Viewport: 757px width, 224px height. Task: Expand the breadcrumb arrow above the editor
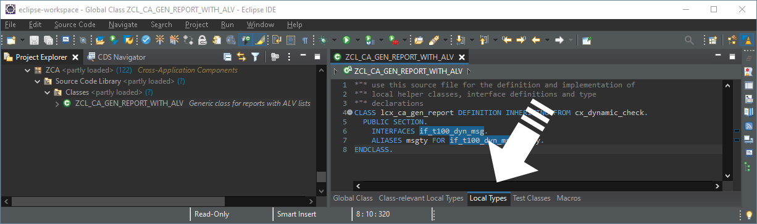(335, 71)
